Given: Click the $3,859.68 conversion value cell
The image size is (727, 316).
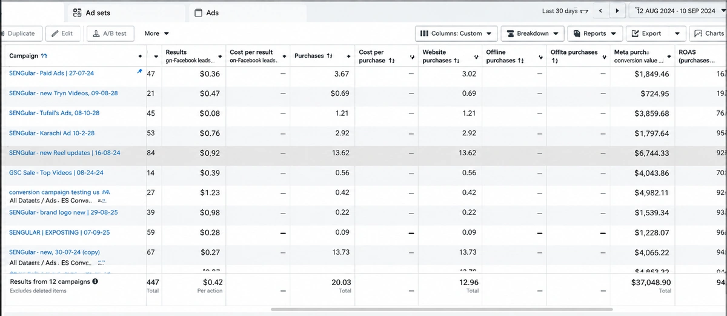Looking at the screenshot, I should coord(652,113).
